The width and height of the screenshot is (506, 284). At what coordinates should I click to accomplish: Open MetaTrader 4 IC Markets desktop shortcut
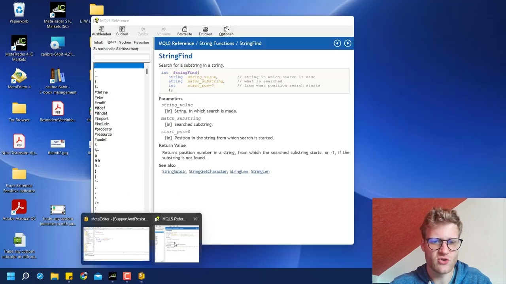pos(19,48)
